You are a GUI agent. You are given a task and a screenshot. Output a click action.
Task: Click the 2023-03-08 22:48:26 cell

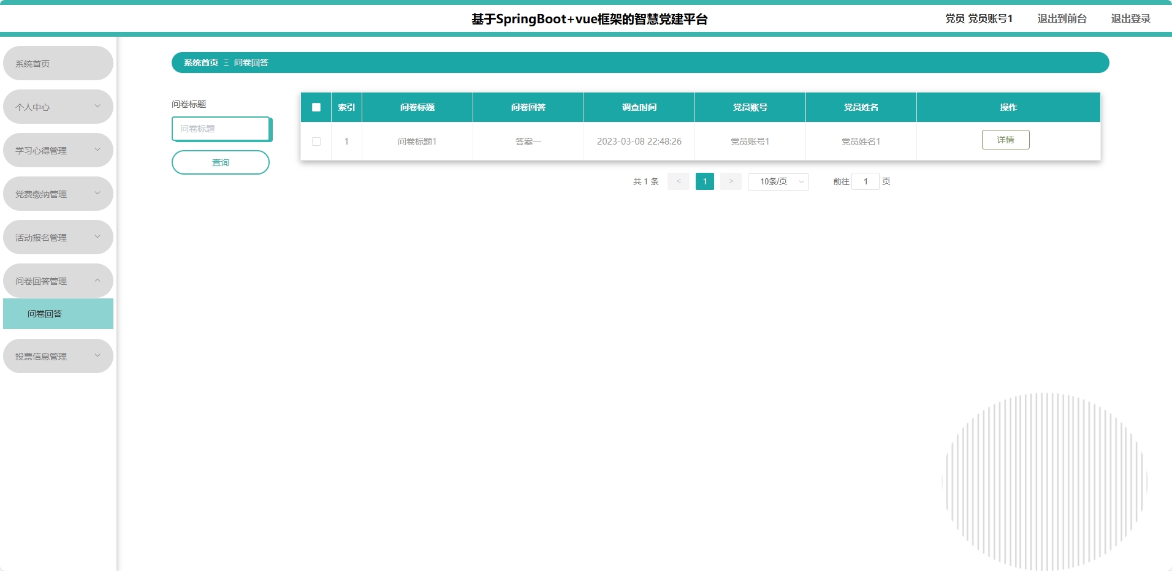639,142
